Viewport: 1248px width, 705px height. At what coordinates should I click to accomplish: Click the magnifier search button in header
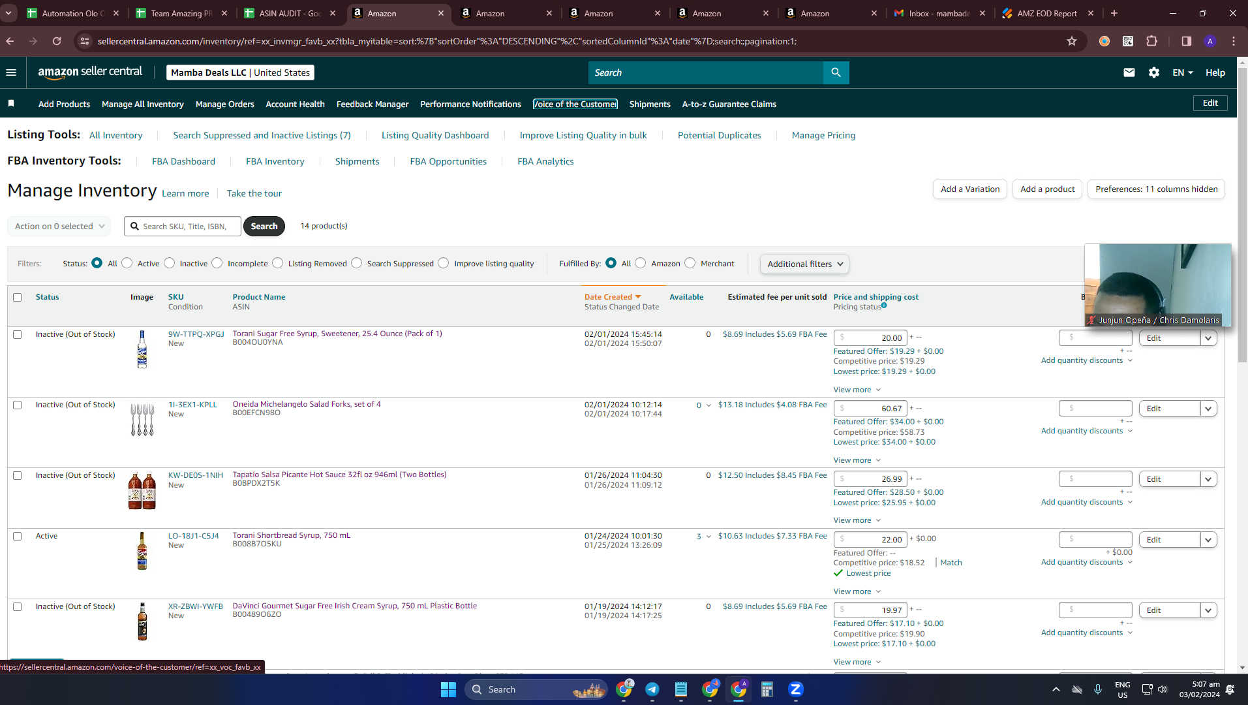(836, 72)
